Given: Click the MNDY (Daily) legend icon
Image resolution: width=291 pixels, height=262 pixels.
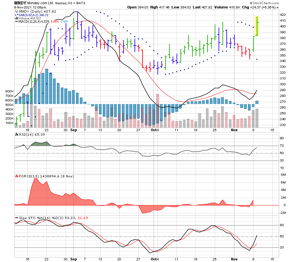Looking at the screenshot, I should coord(16,11).
